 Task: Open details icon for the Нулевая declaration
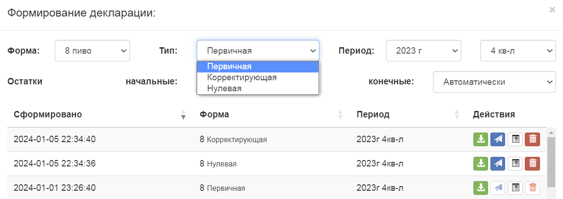coord(515,163)
